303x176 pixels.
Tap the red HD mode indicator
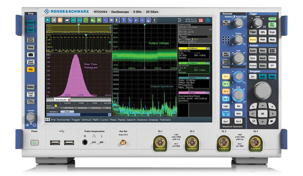(201, 20)
